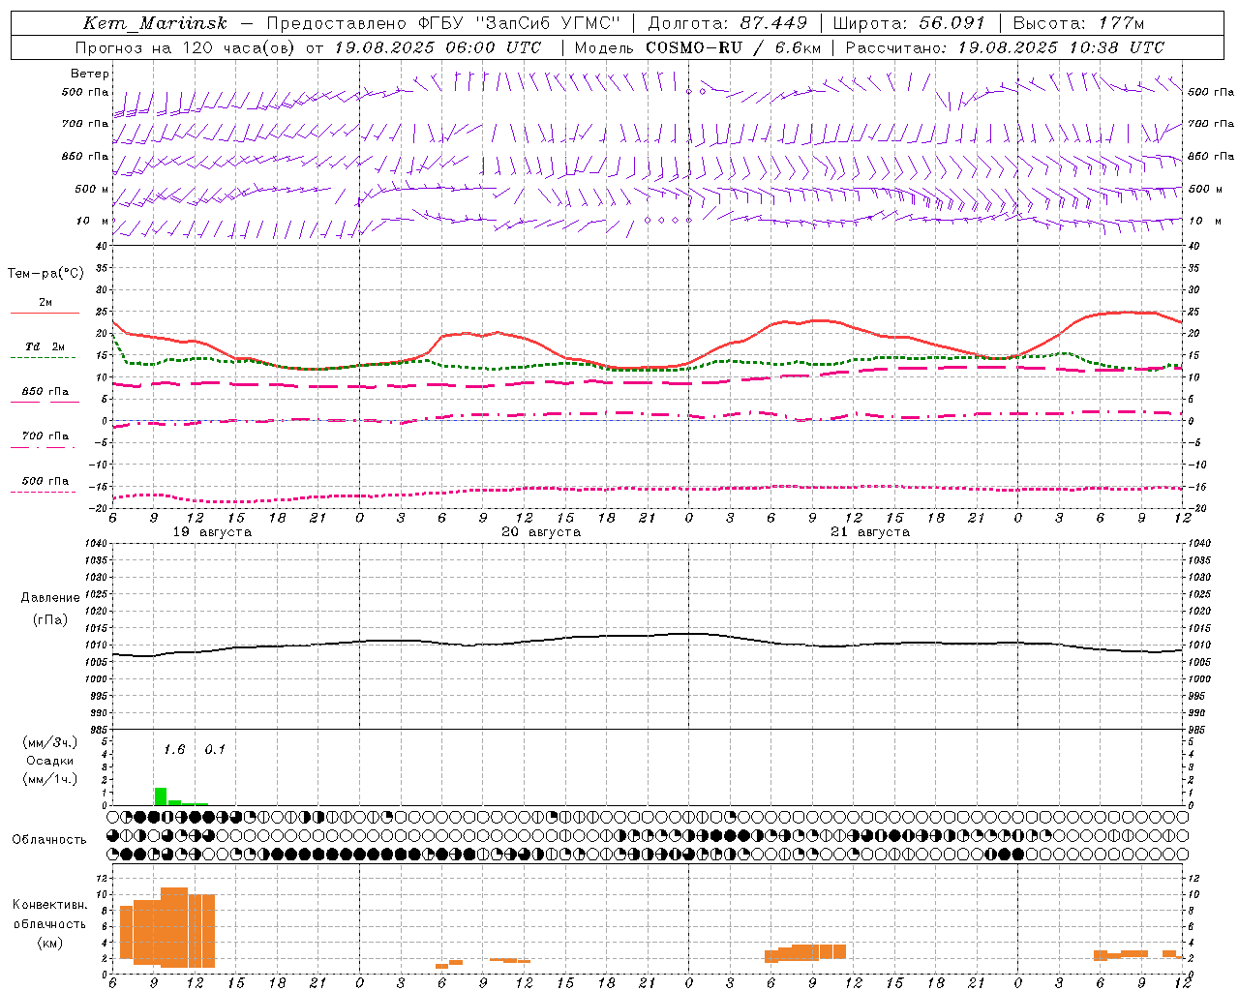Viewport: 1239px width, 991px height.
Task: Click the 1.6 precipitation amount value
Action: point(174,750)
